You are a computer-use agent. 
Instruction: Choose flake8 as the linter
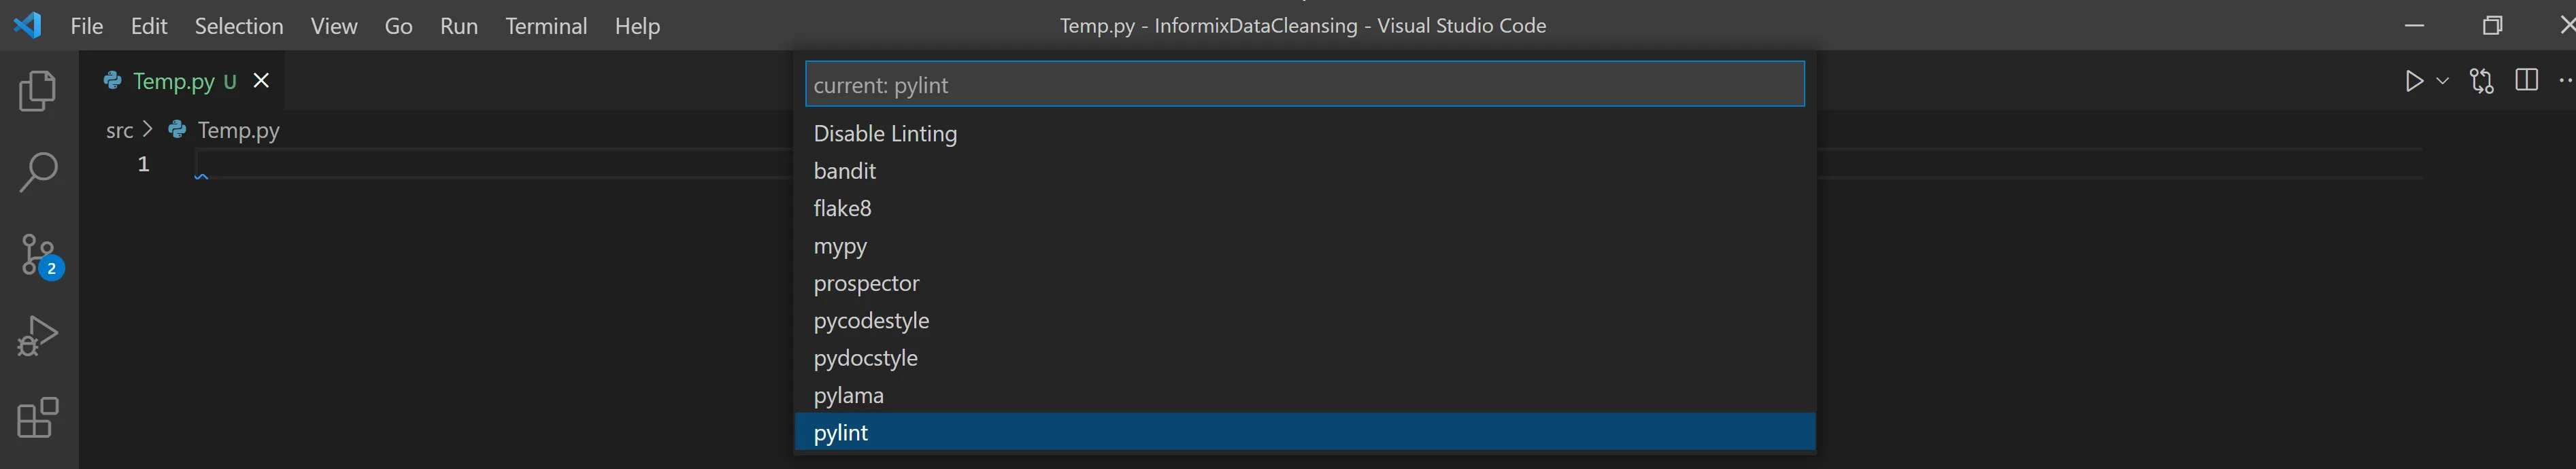pos(1305,208)
